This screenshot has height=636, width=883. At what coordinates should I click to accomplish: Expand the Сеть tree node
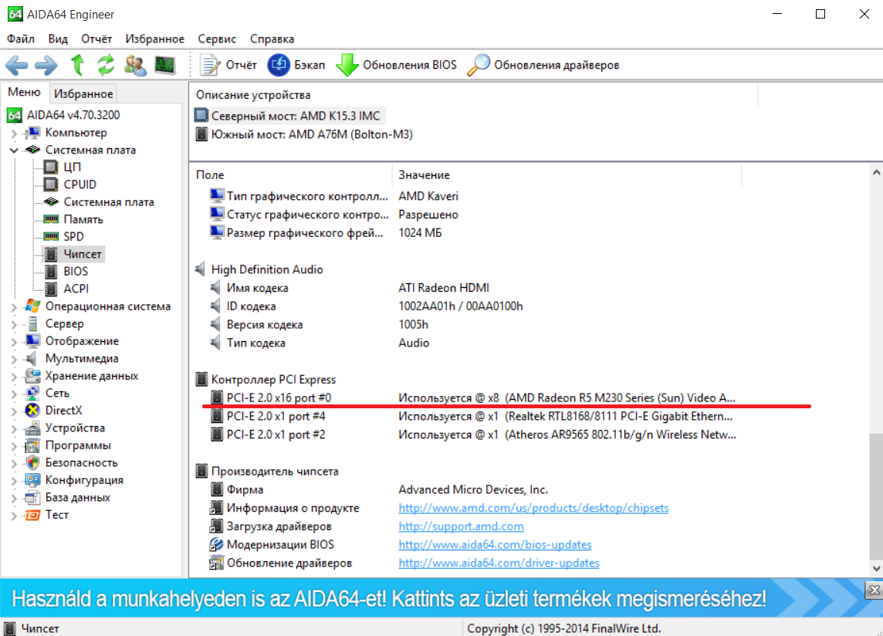[x=14, y=394]
